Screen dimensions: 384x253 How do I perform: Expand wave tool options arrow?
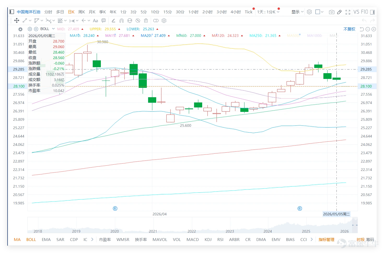[x=54, y=21]
